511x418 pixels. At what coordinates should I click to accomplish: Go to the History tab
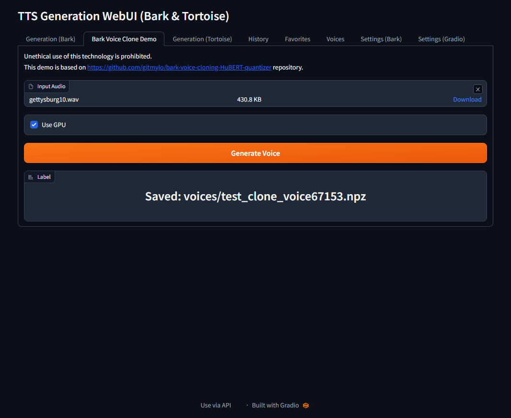pyautogui.click(x=258, y=39)
